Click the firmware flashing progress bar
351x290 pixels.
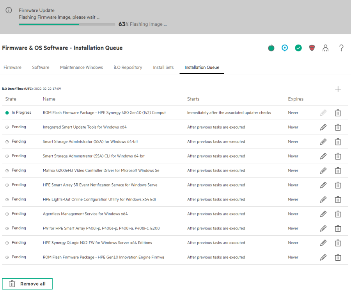tap(67, 24)
